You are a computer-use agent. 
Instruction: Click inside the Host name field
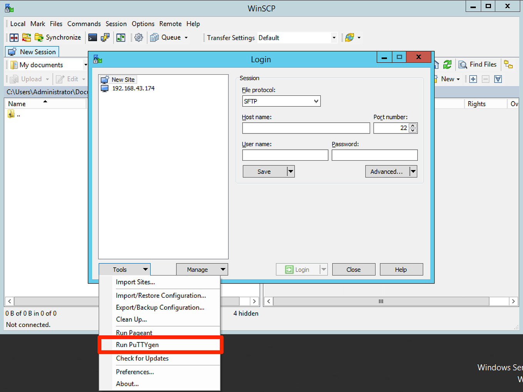point(305,128)
